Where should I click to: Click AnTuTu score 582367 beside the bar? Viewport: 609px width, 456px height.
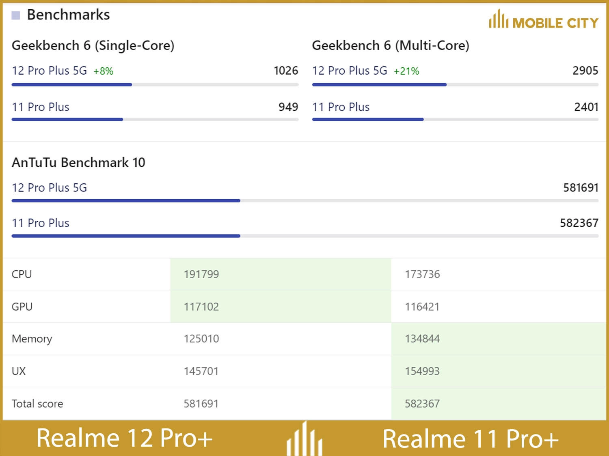(x=579, y=223)
